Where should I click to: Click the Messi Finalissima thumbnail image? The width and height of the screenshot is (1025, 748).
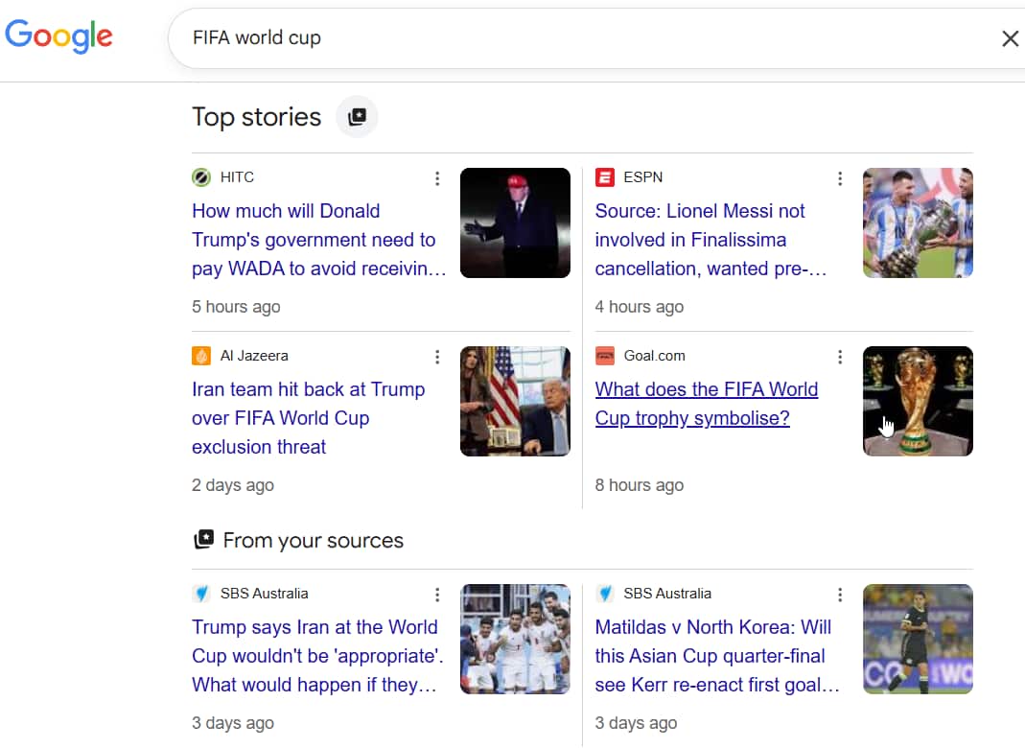918,222
